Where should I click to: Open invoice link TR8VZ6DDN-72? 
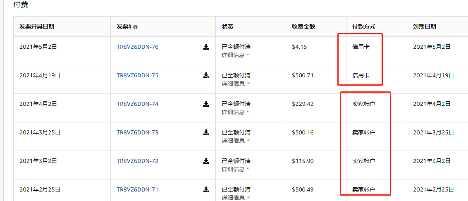(137, 161)
